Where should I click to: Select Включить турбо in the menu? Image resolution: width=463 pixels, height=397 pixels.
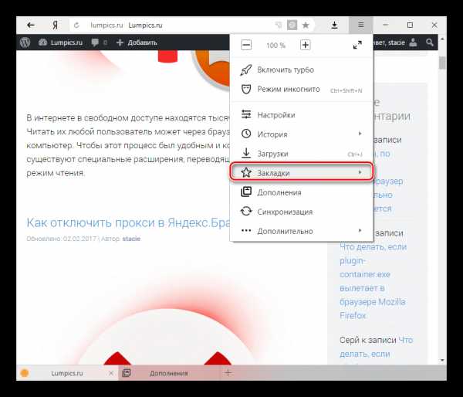pos(302,70)
